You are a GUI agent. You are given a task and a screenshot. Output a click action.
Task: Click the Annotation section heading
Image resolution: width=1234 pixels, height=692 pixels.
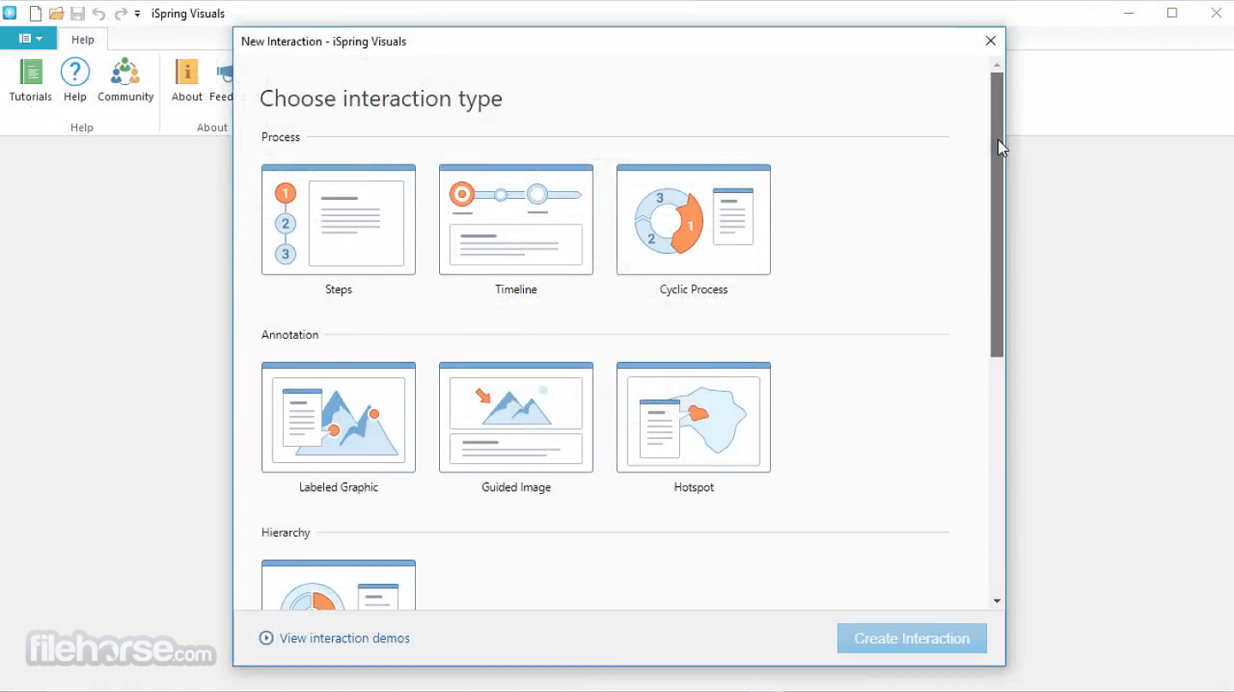pos(290,335)
